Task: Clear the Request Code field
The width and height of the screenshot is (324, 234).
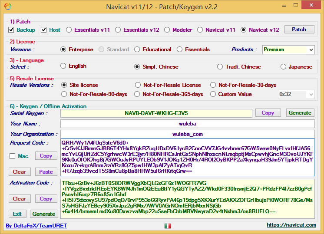Action: click(x=20, y=171)
